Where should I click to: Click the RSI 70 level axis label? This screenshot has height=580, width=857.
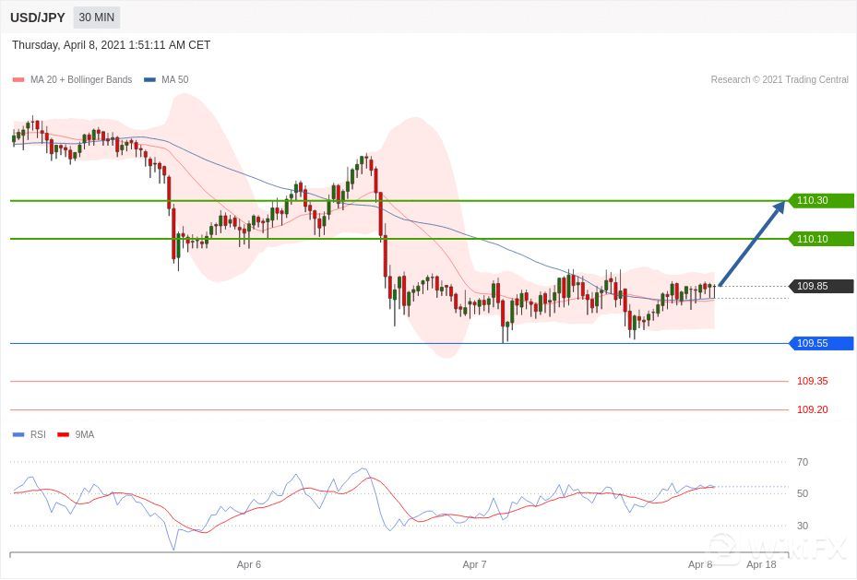pos(803,462)
